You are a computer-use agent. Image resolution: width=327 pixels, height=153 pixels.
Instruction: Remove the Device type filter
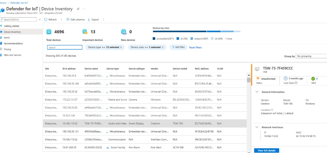(x=121, y=47)
